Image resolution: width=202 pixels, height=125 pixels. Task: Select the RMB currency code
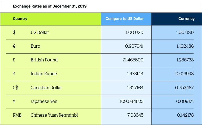(17, 115)
